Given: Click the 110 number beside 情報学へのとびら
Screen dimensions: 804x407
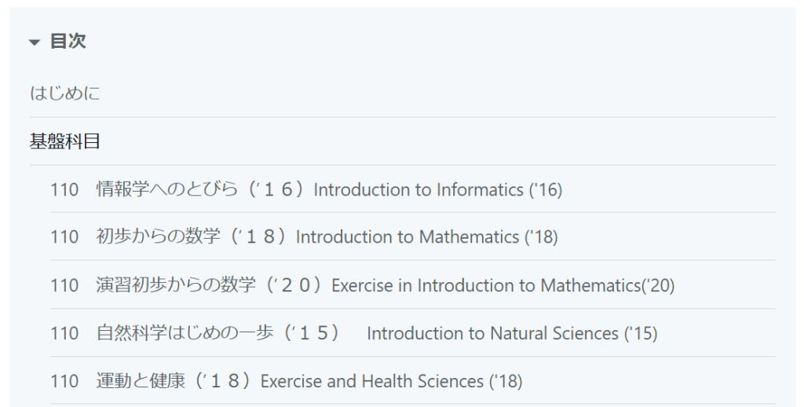Looking at the screenshot, I should click(64, 189).
